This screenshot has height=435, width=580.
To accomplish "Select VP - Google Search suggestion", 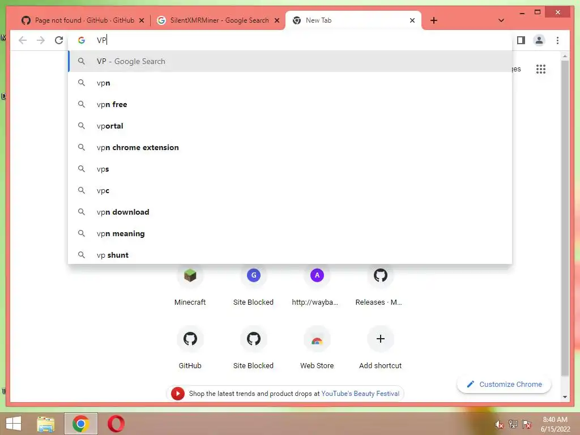I will coord(291,61).
